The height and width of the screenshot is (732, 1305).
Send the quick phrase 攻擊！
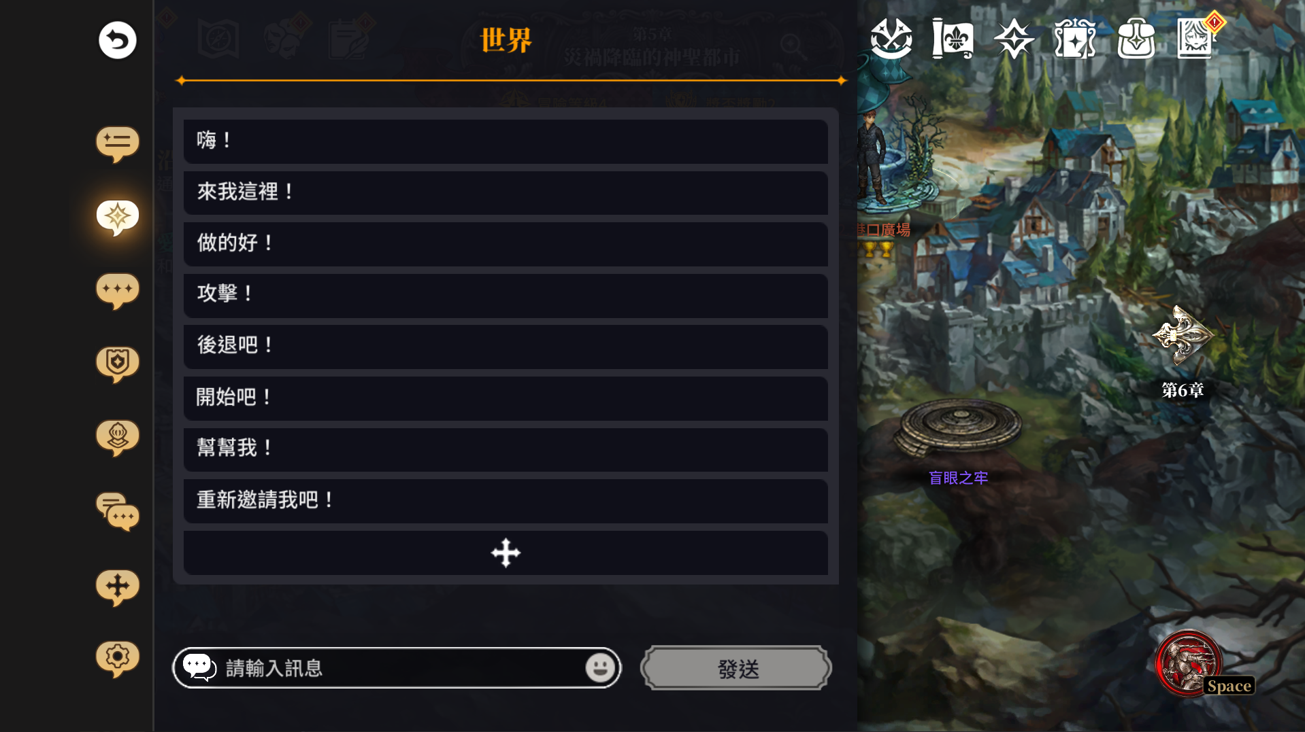point(506,295)
